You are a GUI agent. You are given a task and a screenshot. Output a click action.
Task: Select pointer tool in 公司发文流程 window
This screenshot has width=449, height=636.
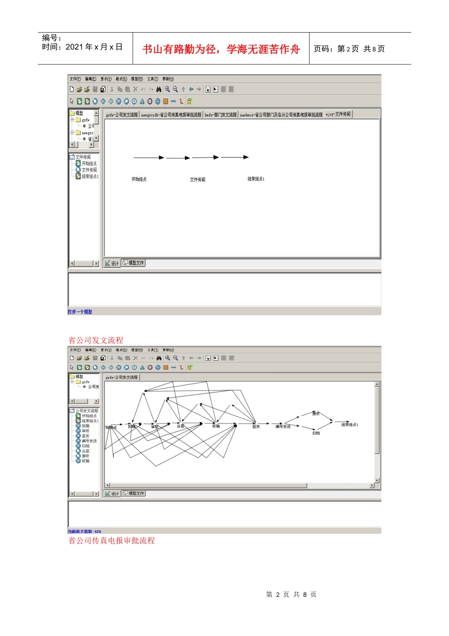click(x=72, y=367)
